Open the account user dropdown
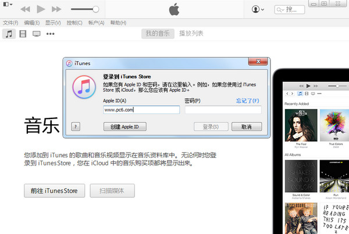The image size is (349, 234). coord(258,10)
